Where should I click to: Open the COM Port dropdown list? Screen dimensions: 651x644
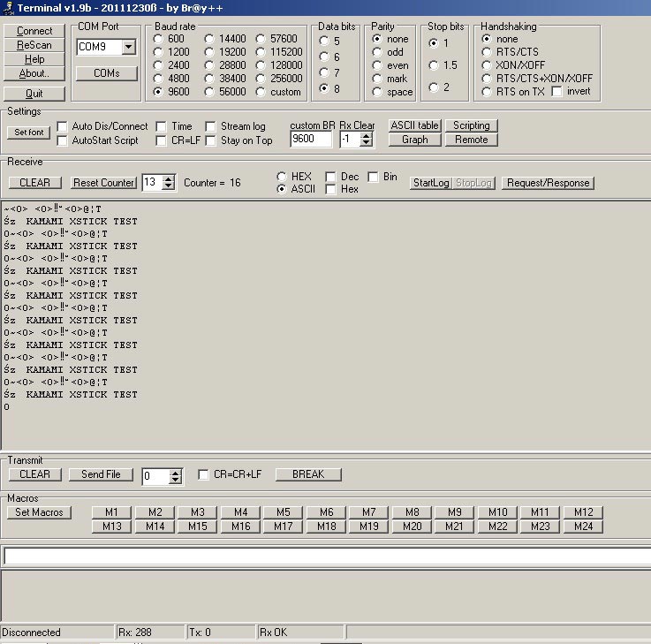(x=129, y=47)
